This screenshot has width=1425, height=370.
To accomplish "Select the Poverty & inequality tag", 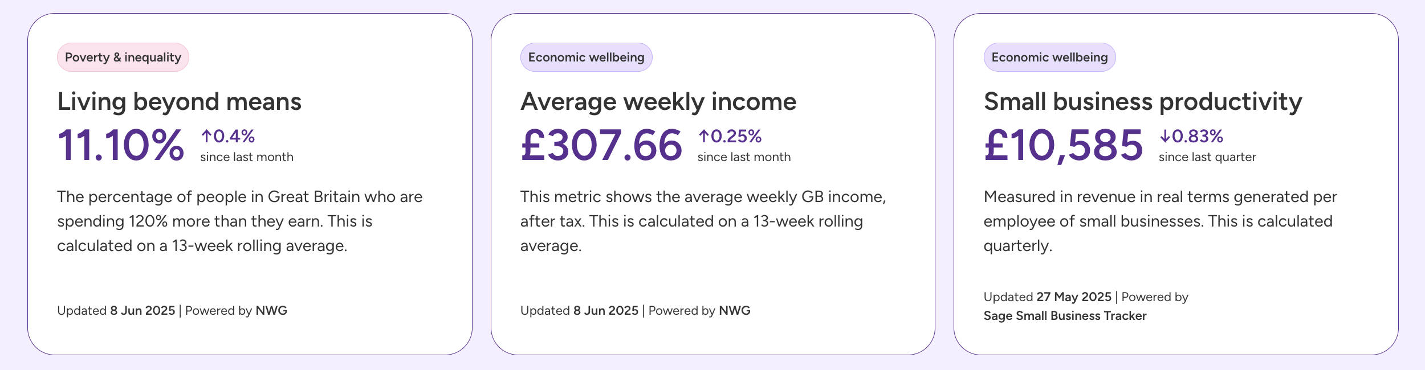I will pos(123,57).
